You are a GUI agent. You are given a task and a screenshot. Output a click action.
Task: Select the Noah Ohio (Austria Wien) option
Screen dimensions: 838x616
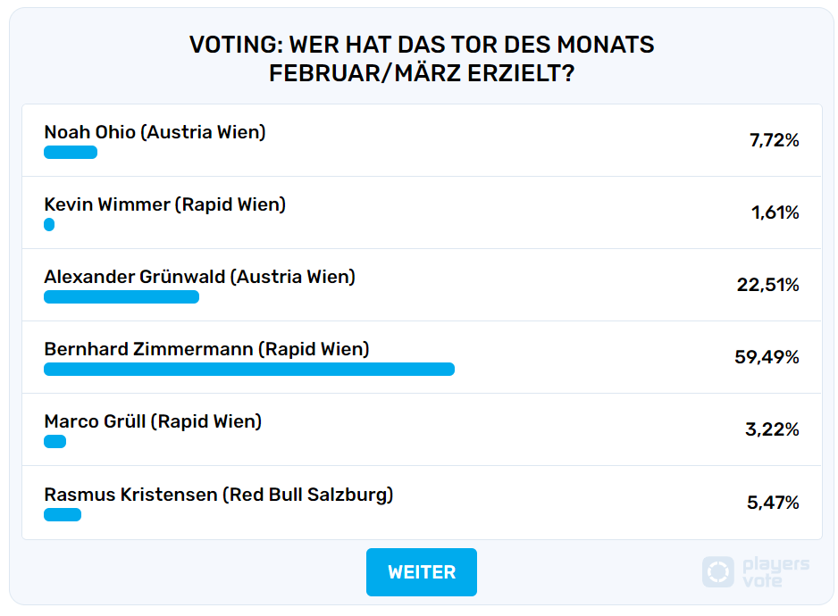tap(422, 140)
